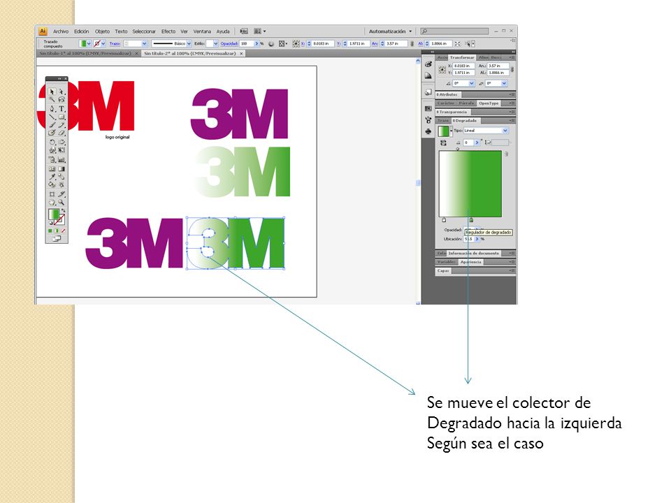671x503 pixels.
Task: Open Trazo stroke weight dropdown
Action: click(145, 43)
